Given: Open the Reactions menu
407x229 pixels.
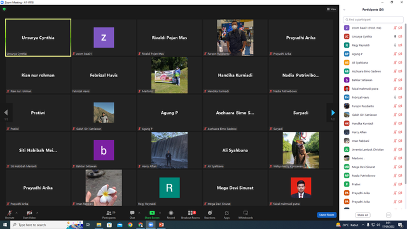Looking at the screenshot, I should [210, 214].
